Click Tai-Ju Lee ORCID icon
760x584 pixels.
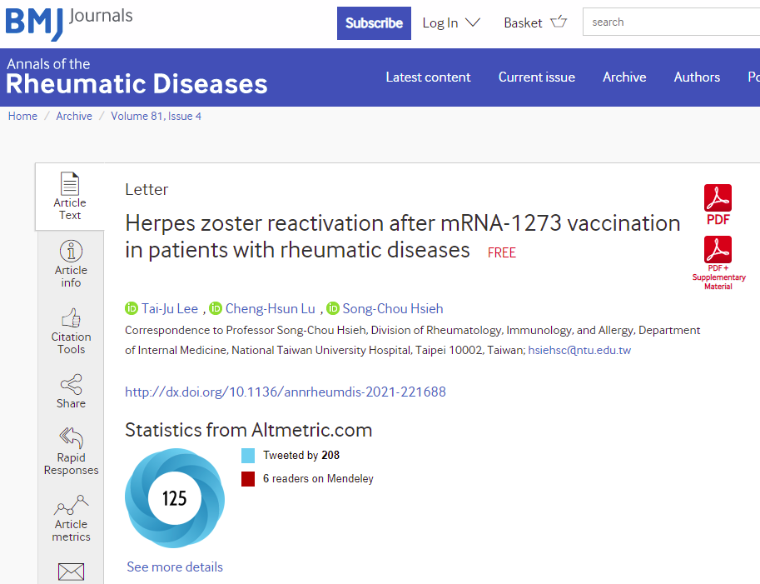pyautogui.click(x=131, y=308)
